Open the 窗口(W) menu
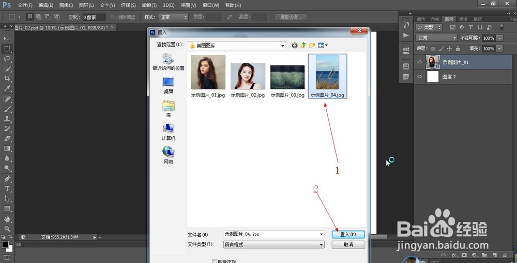 pyautogui.click(x=211, y=5)
